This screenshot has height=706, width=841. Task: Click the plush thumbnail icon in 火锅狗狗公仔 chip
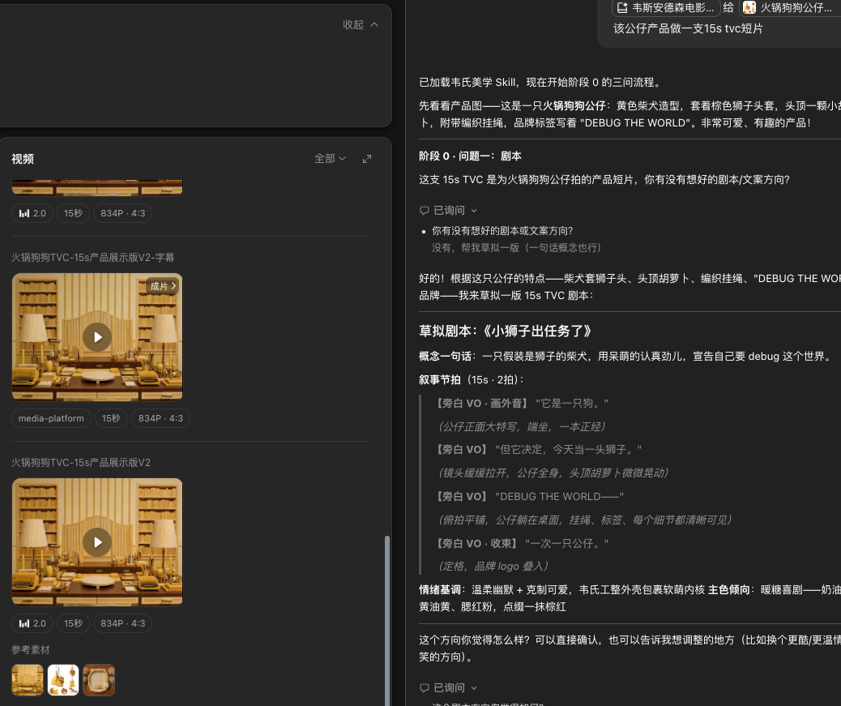pyautogui.click(x=749, y=7)
